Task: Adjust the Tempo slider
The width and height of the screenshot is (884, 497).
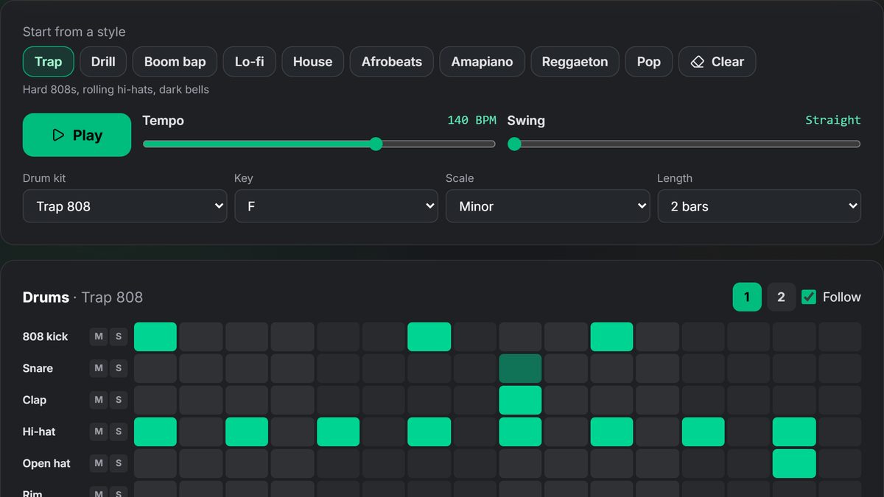Action: [319, 144]
